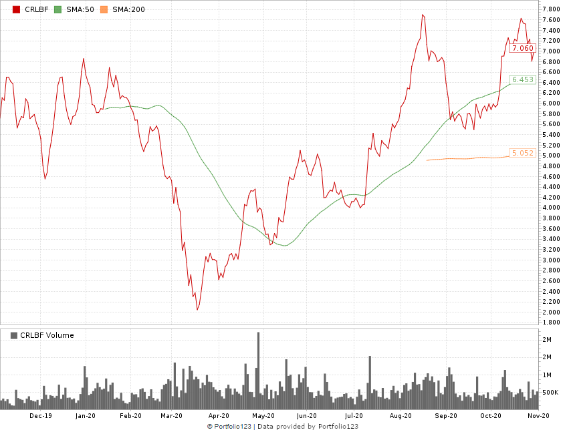Click the Mar-20 date axis label
The height and width of the screenshot is (434, 565).
[x=172, y=416]
